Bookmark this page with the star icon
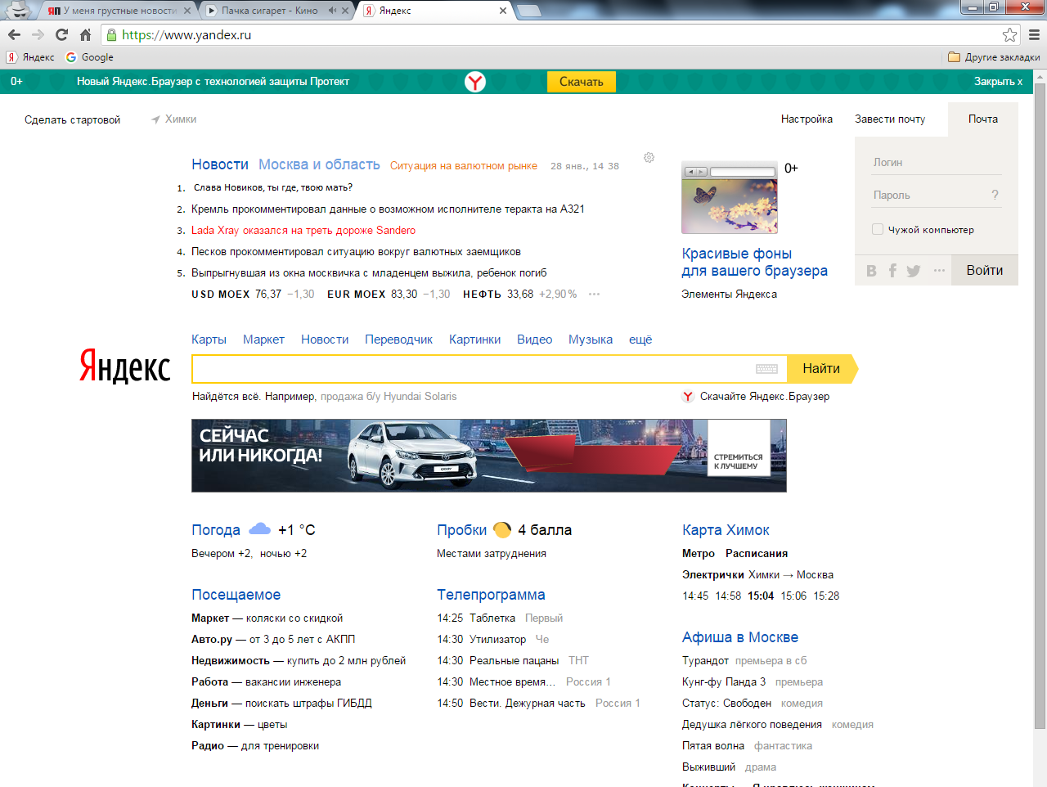1047x787 pixels. click(x=1010, y=34)
